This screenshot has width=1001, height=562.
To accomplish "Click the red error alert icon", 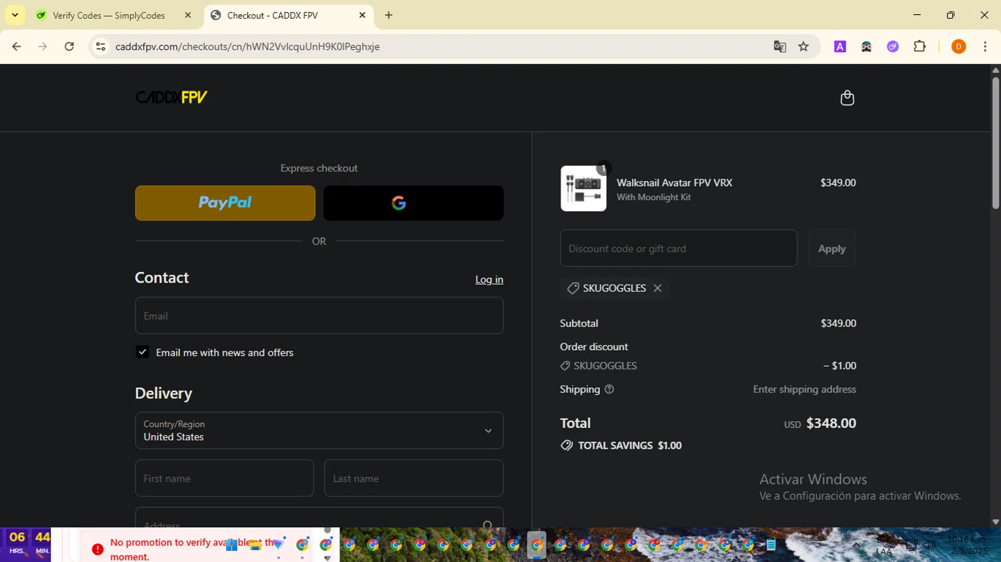I will click(98, 549).
